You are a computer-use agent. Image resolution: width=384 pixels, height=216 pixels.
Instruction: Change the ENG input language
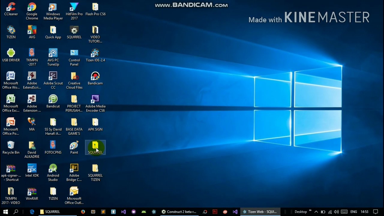[354, 212]
